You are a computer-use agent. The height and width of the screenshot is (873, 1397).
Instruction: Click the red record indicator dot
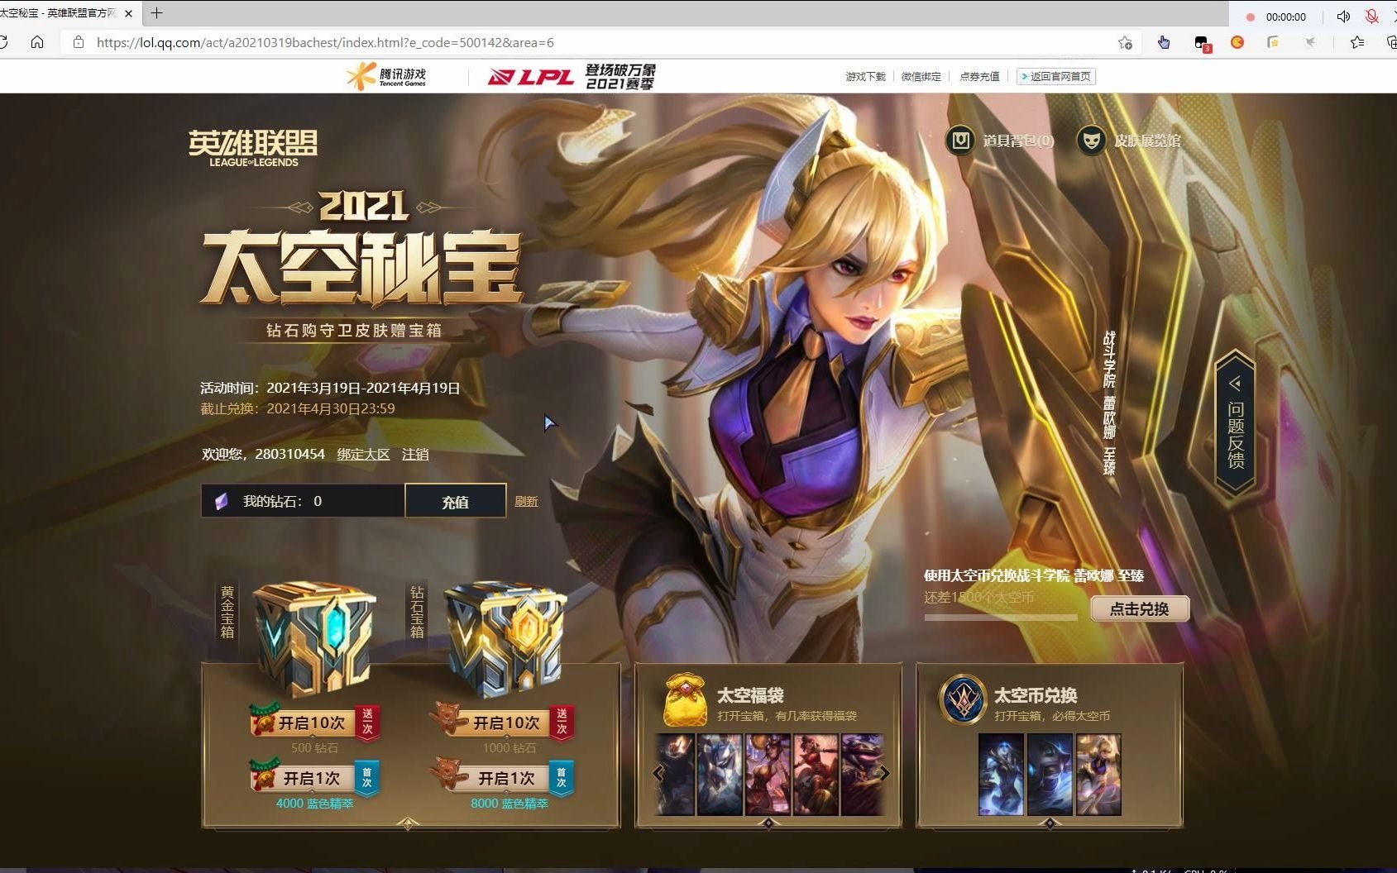(x=1251, y=17)
